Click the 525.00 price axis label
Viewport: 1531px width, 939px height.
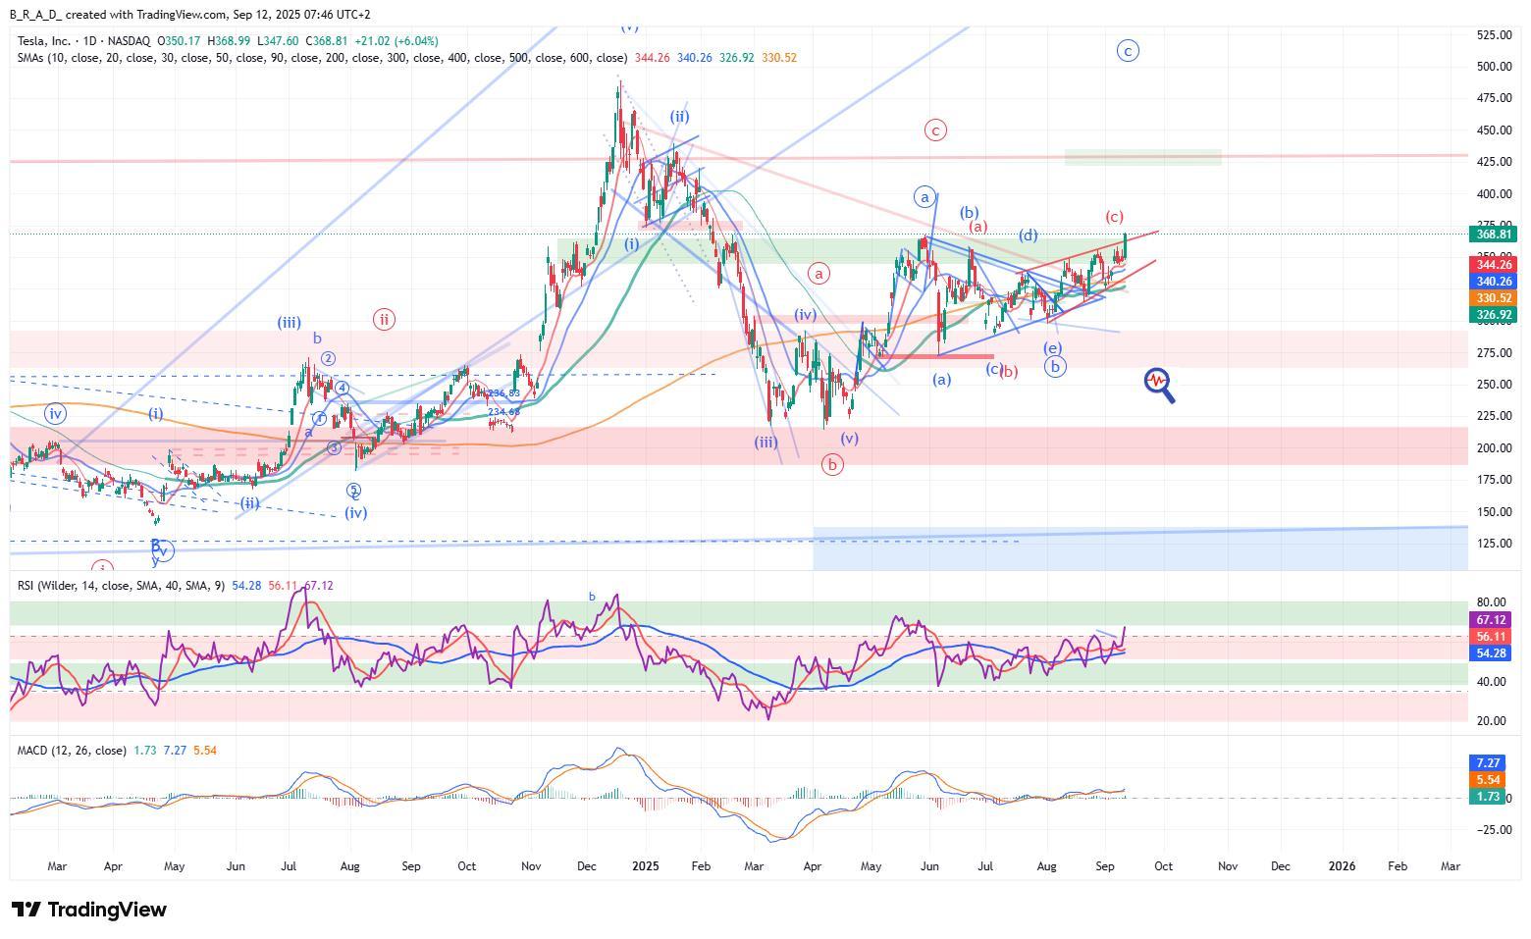1494,34
